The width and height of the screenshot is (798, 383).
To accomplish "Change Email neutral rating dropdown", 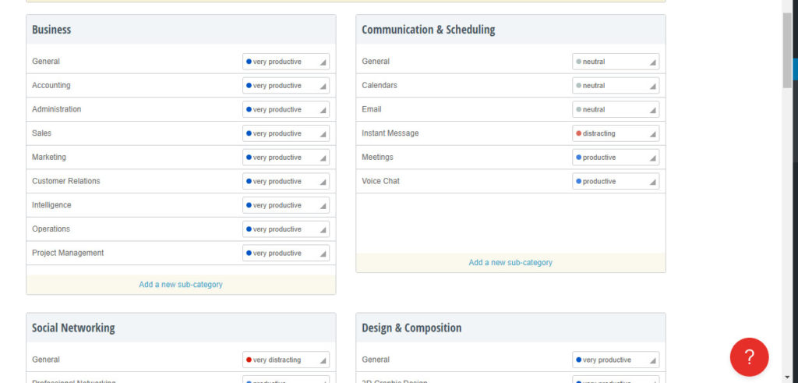I will coord(616,110).
